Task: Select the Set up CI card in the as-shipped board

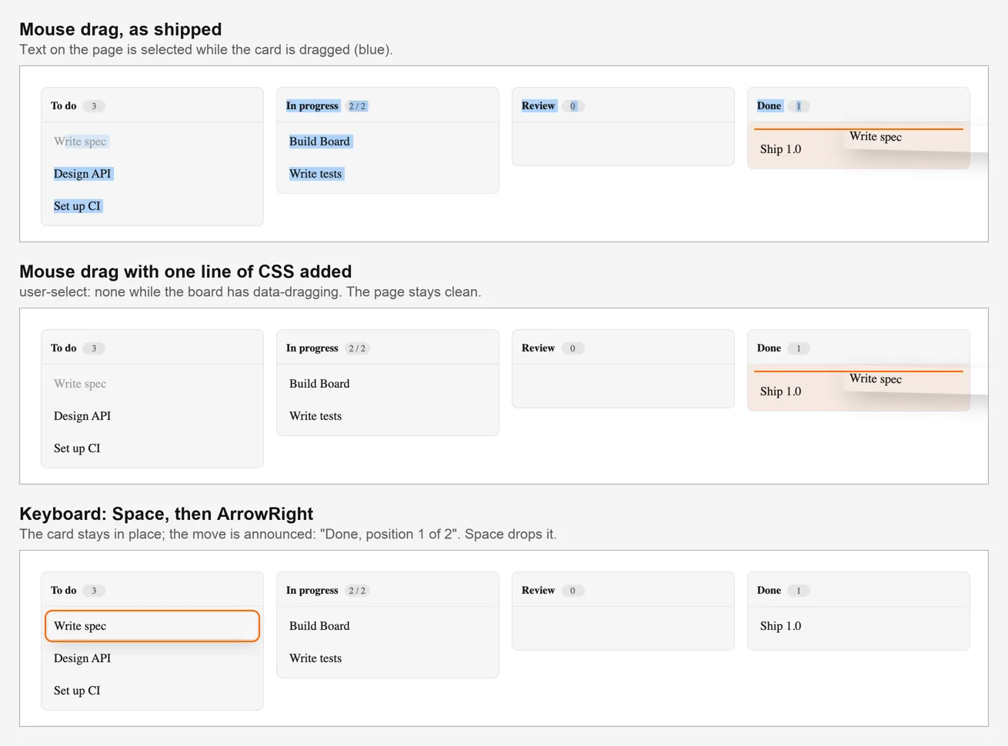Action: point(152,206)
